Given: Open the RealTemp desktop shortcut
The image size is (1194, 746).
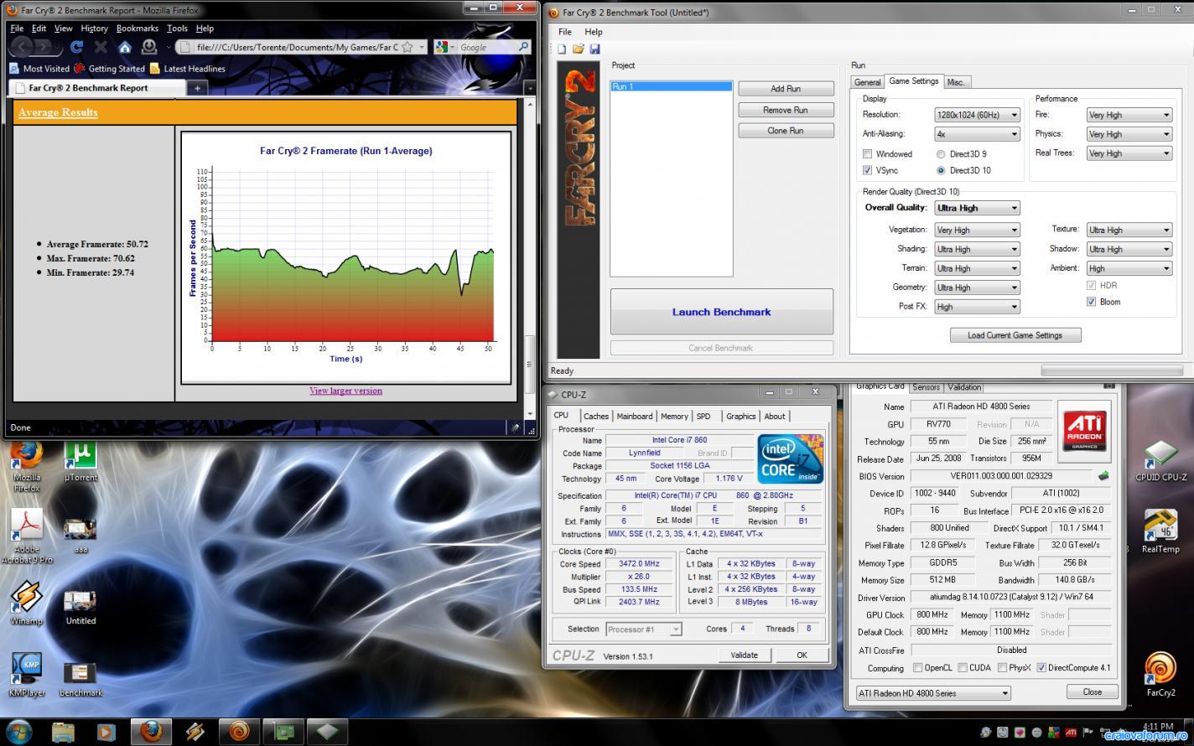Looking at the screenshot, I should pos(1160,531).
